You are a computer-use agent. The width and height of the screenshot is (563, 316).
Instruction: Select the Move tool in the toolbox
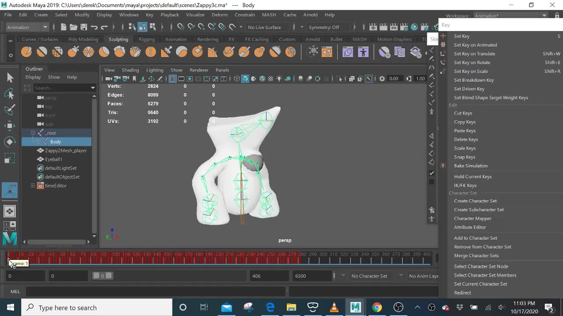[10, 126]
